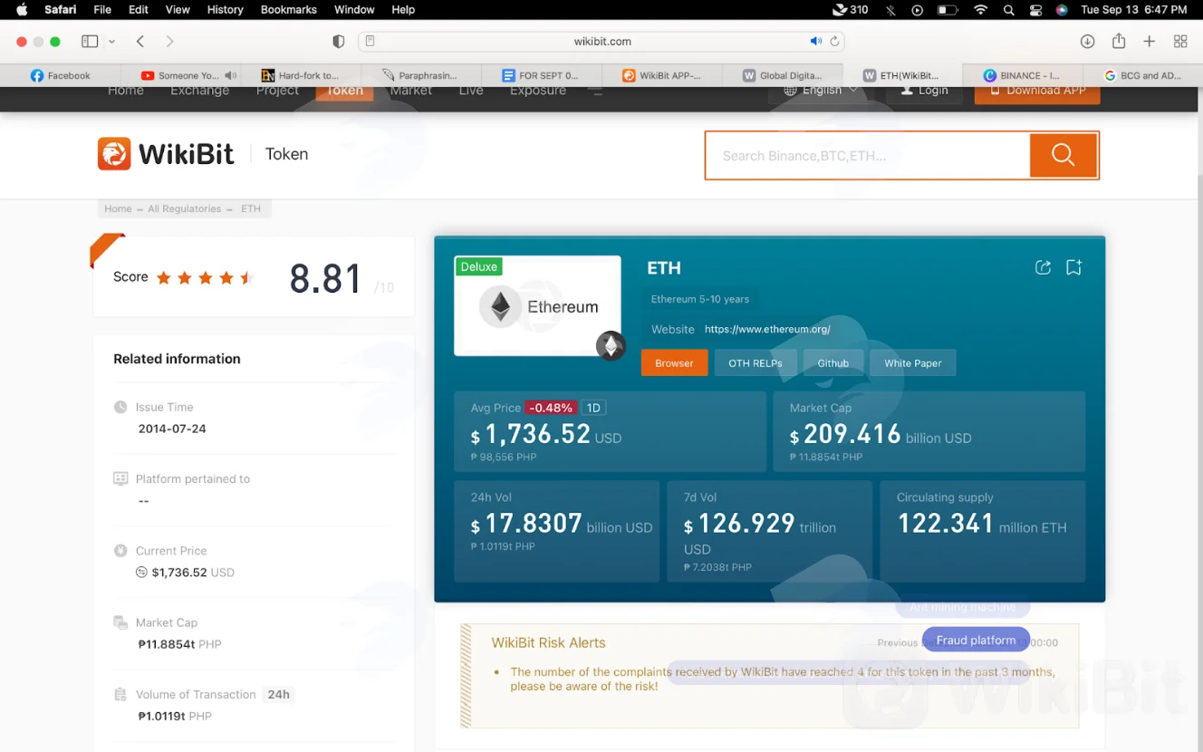Check the battery status icon
Screen dimensions: 1203x752
pyautogui.click(x=948, y=10)
